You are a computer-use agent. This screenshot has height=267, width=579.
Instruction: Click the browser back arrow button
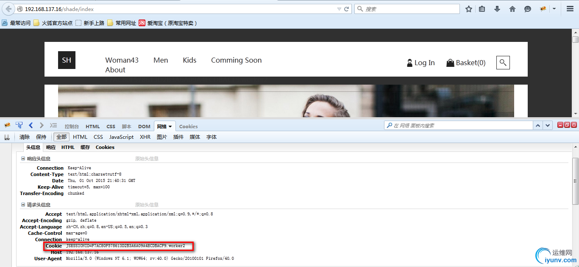pos(8,9)
